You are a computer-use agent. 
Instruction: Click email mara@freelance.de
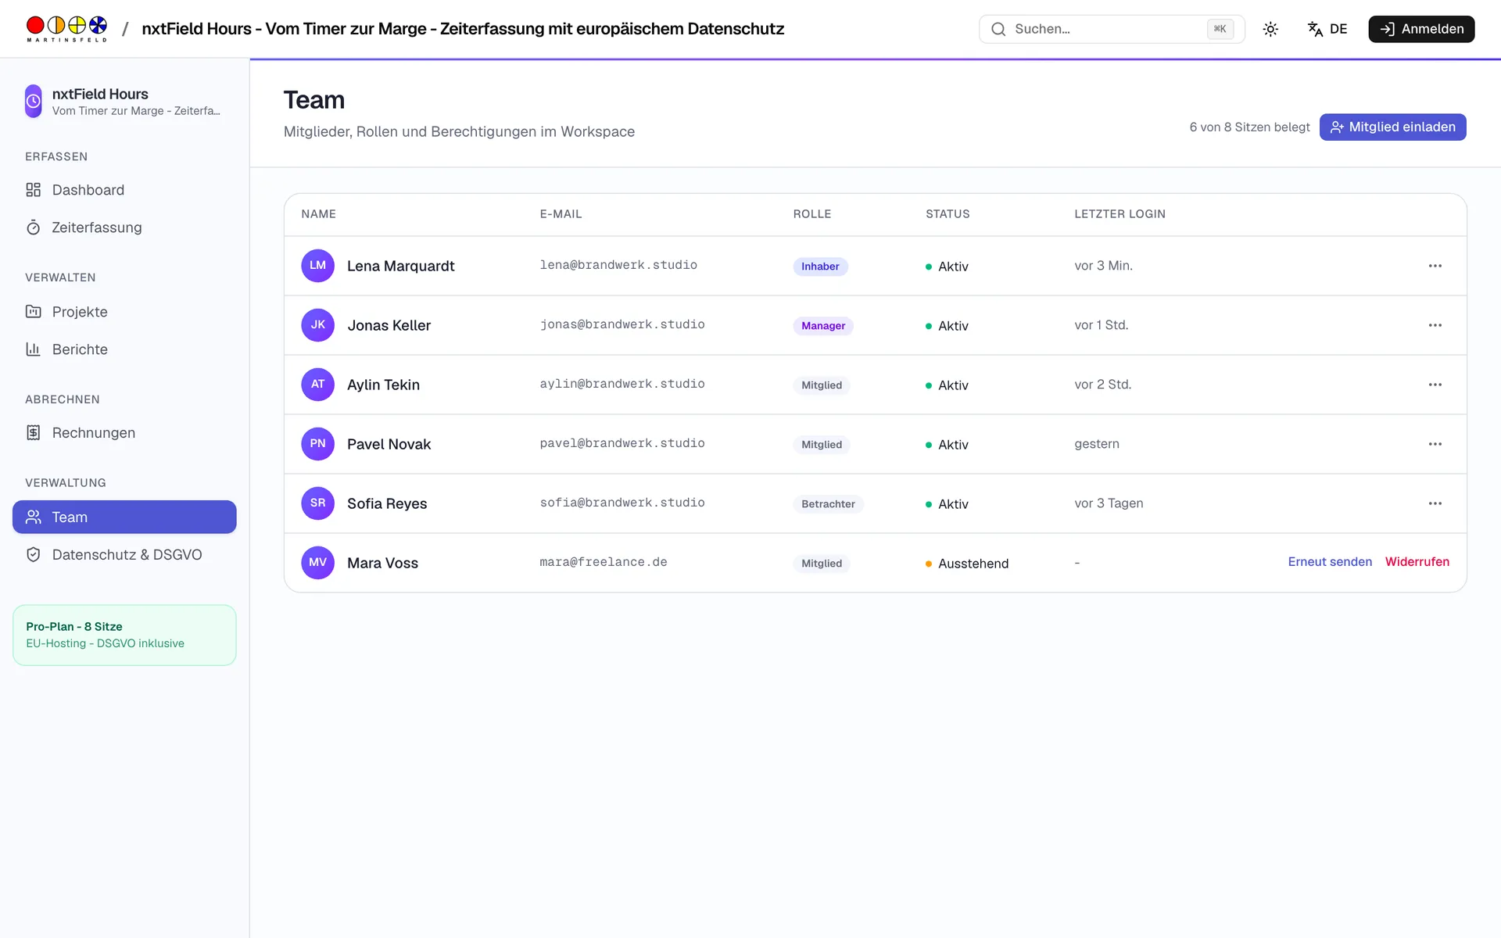[x=604, y=562]
